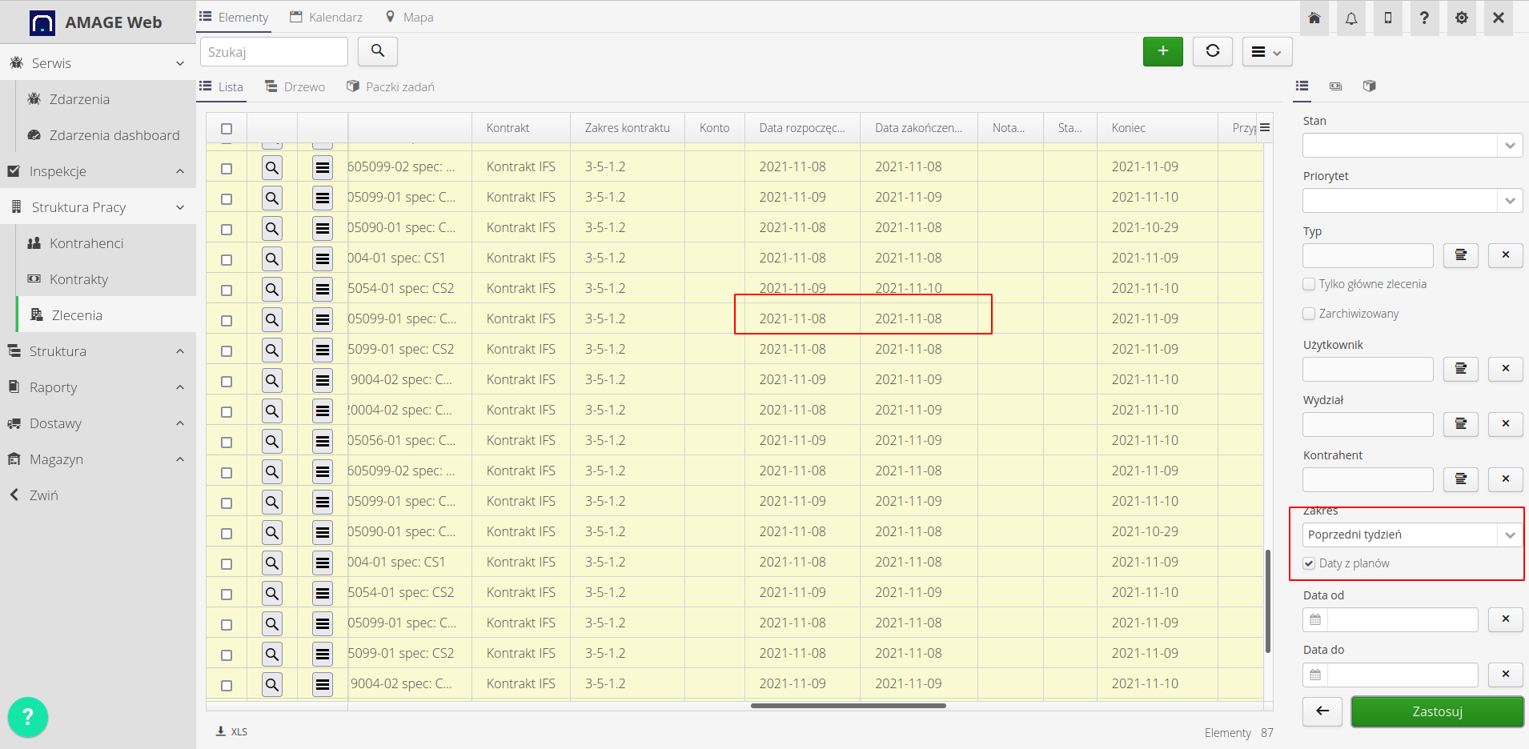Open the calendar icon in Data od field

1315,619
